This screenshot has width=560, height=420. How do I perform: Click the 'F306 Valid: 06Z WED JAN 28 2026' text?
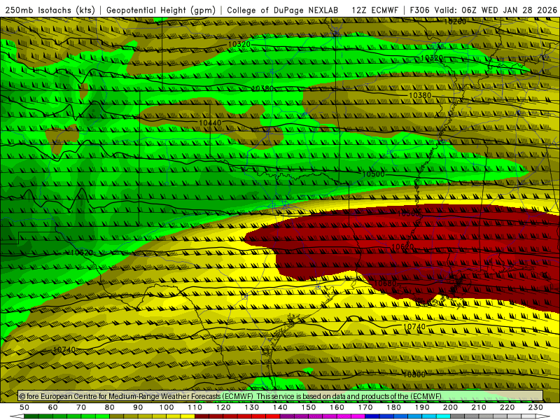tap(484, 10)
